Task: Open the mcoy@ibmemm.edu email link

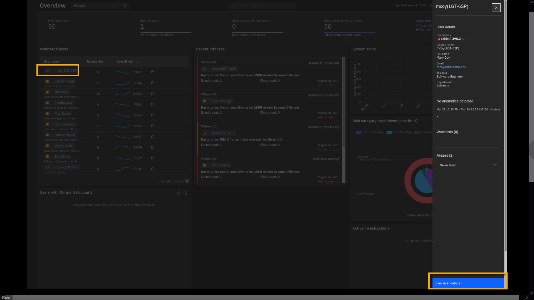Action: (x=451, y=67)
